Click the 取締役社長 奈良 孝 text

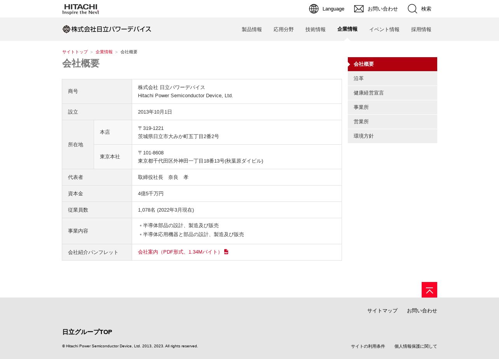[x=163, y=177]
